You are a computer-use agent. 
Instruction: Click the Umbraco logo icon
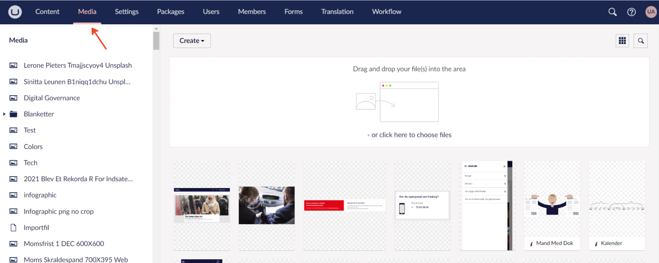[15, 12]
